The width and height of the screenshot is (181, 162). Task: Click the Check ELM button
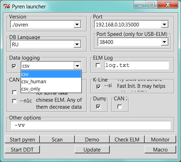[x=127, y=139]
